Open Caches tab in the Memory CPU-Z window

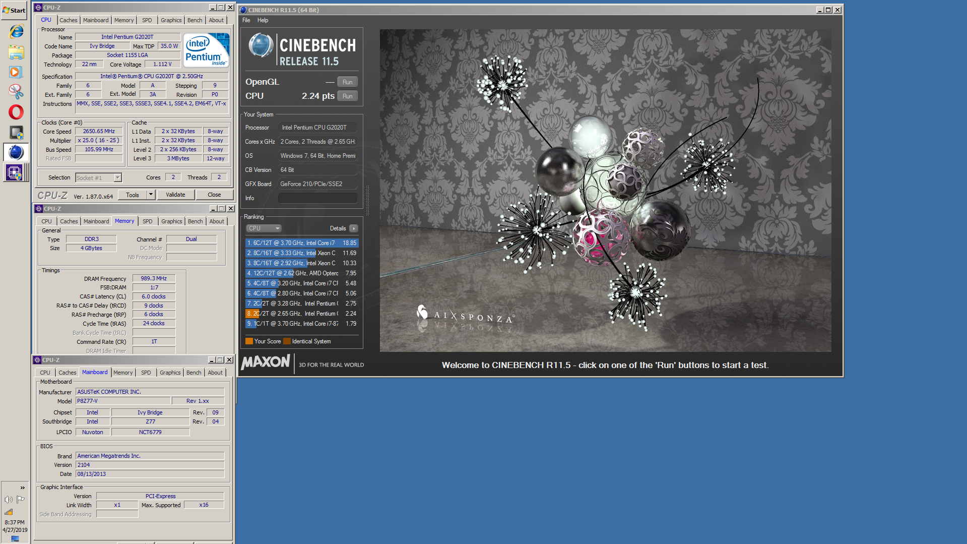(x=69, y=221)
